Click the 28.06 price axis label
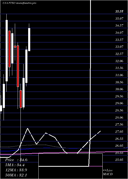 pos(119,118)
